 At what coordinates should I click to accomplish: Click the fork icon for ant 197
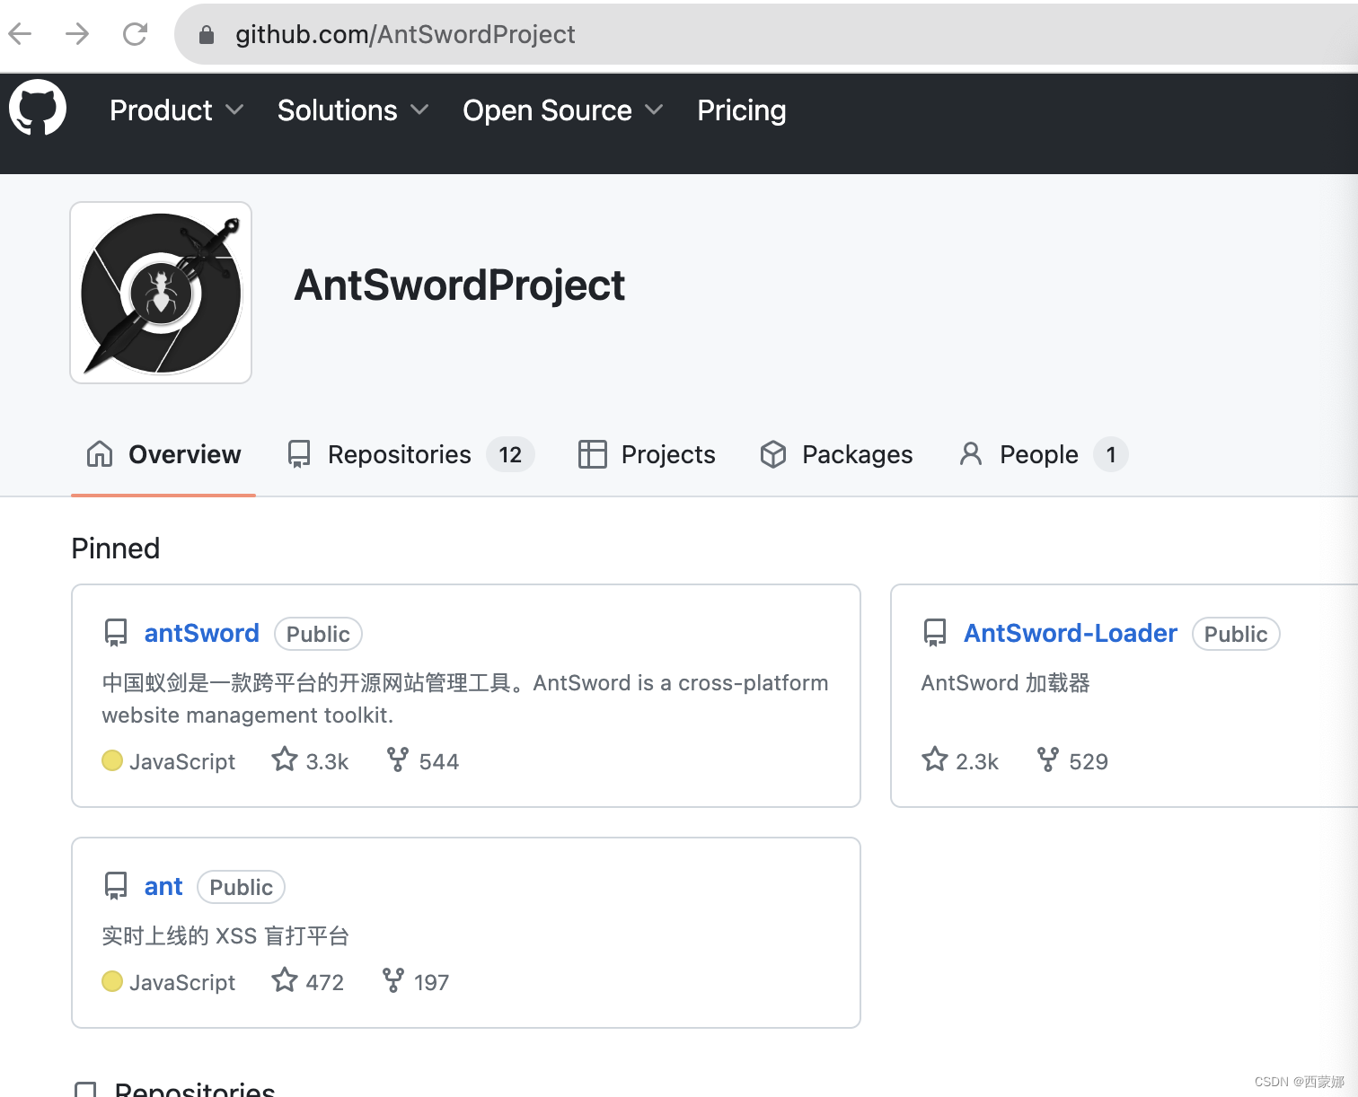392,980
